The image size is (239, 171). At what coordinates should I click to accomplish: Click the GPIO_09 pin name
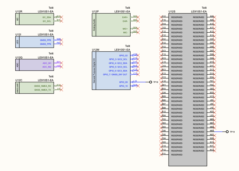(123, 82)
